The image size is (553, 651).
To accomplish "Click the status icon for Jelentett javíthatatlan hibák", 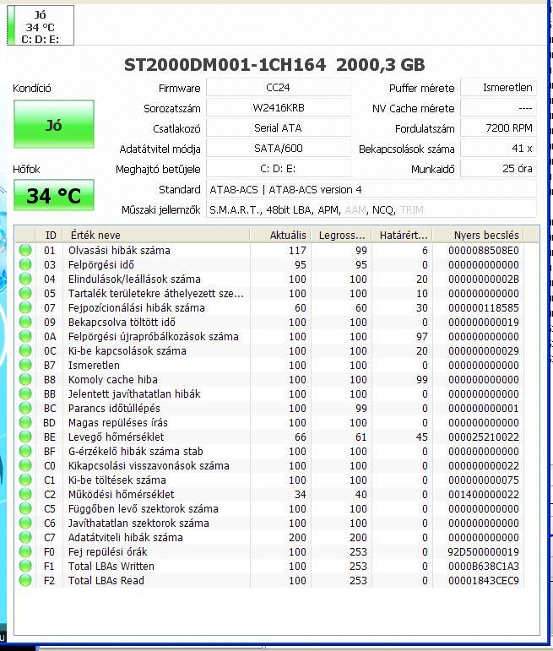I will point(25,393).
